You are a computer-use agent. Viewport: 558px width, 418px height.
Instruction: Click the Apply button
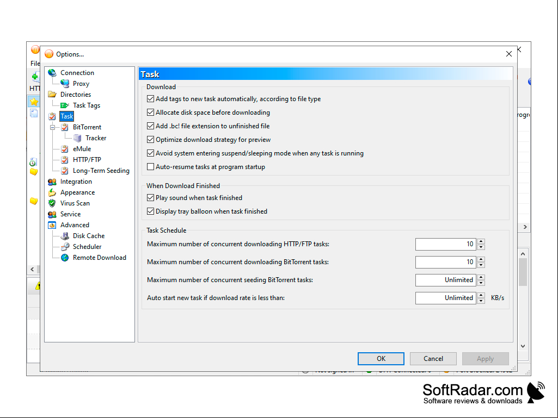[x=486, y=359]
